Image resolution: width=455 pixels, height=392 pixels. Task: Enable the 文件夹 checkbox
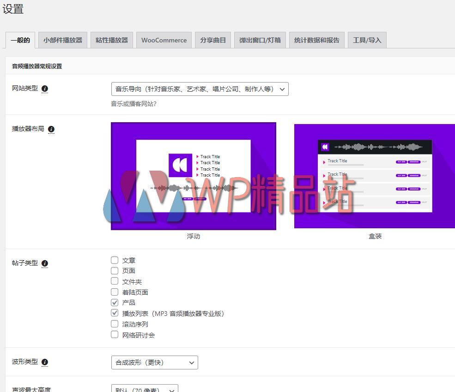(x=114, y=281)
